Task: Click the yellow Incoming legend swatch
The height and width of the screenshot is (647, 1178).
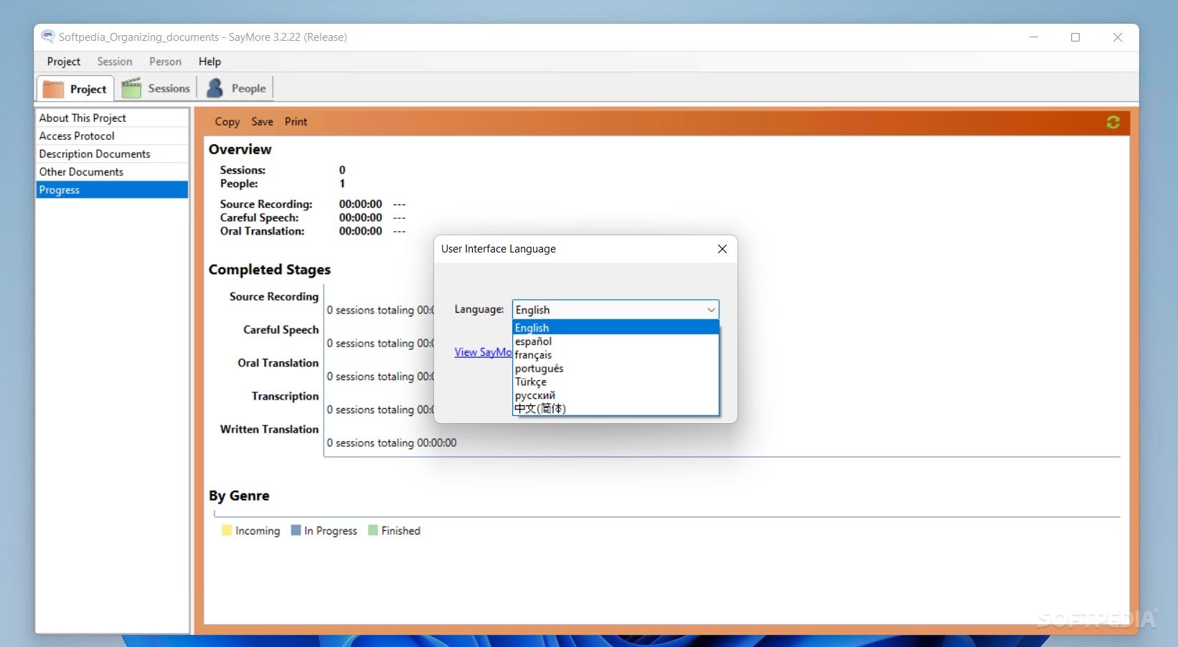Action: 227,530
